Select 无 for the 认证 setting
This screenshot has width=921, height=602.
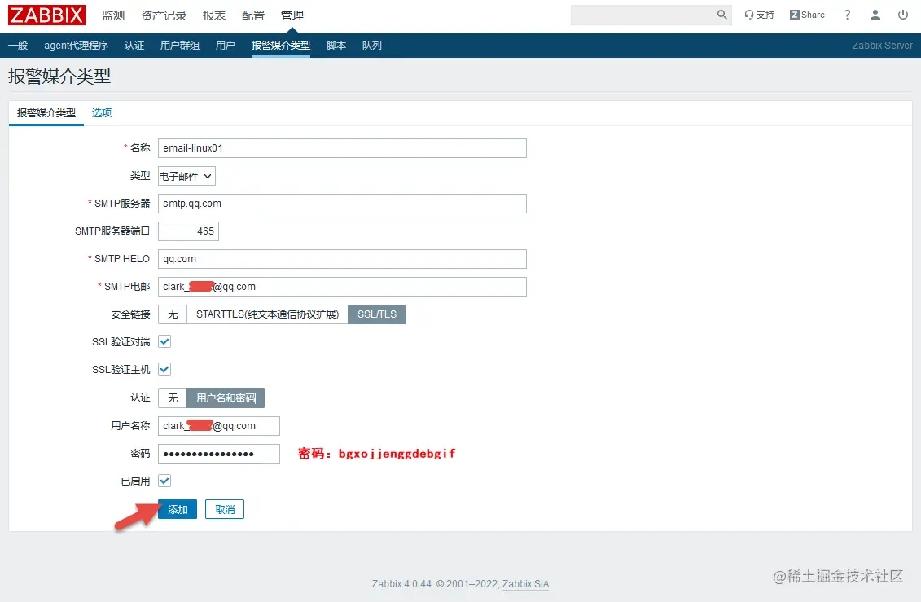point(172,398)
